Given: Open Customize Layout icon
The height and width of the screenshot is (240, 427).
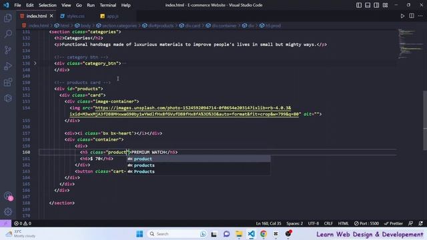Looking at the screenshot, I should tap(385, 5).
